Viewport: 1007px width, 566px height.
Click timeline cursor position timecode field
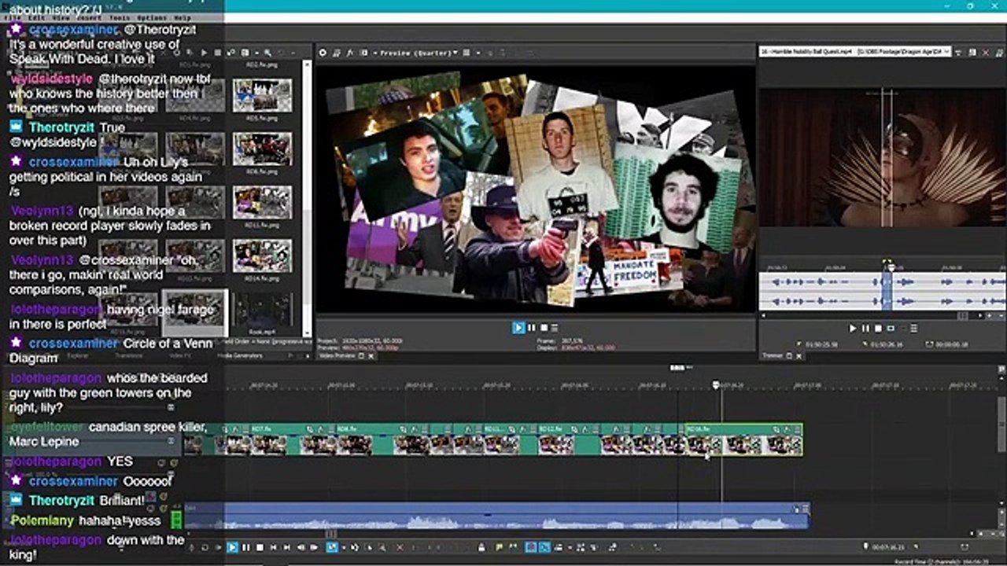[x=887, y=546]
